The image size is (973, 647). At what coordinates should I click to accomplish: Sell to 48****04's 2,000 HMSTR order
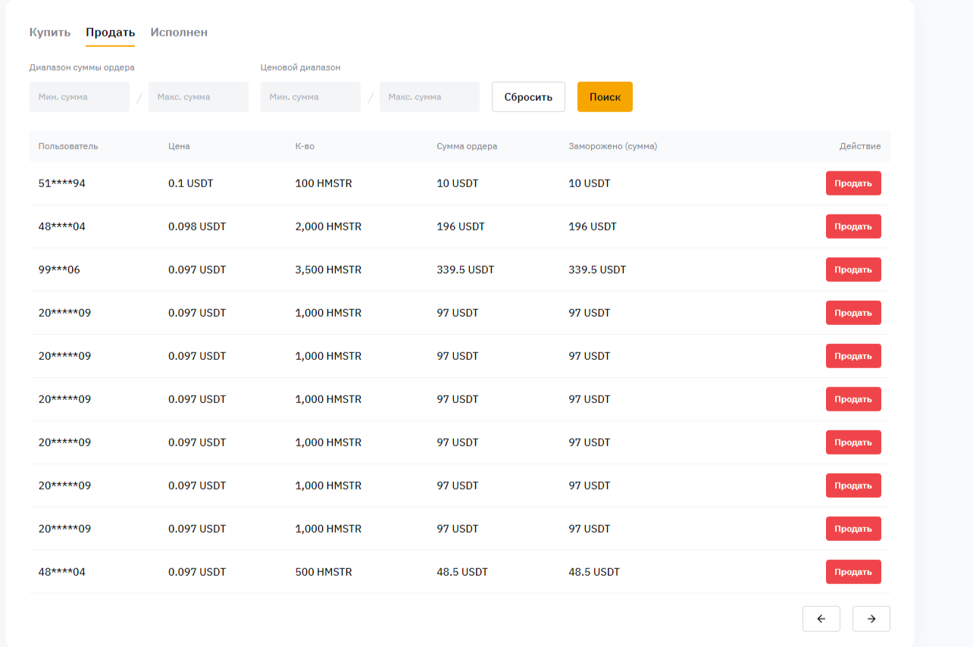click(x=853, y=227)
